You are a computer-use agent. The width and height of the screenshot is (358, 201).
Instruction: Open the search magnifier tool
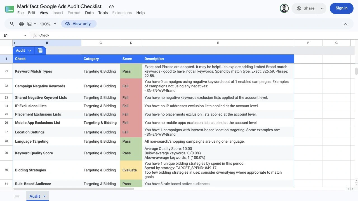click(12, 24)
